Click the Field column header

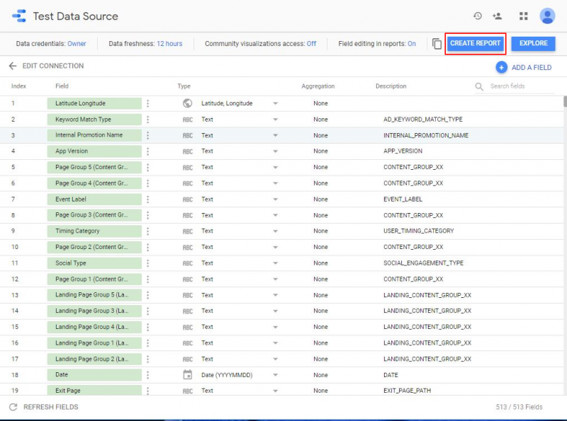coord(62,86)
